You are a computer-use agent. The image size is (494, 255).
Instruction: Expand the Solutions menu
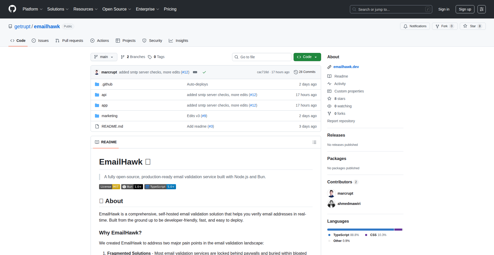coord(58,9)
